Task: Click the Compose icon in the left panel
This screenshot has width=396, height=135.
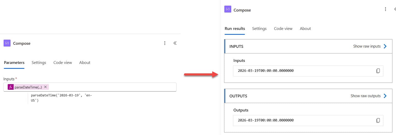Action: [7, 43]
